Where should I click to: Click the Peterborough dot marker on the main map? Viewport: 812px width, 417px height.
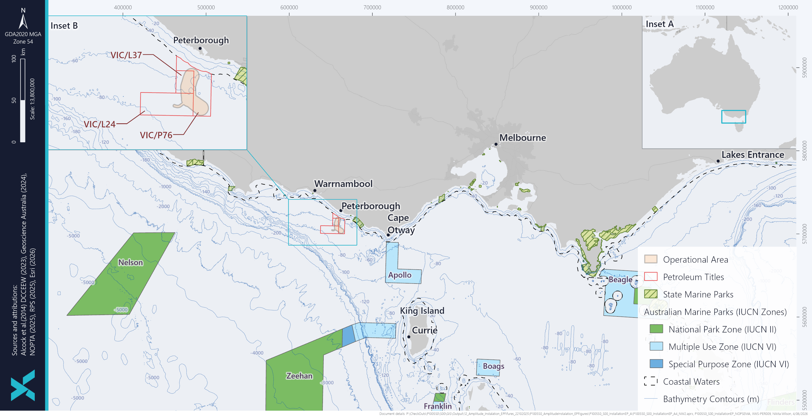click(341, 210)
